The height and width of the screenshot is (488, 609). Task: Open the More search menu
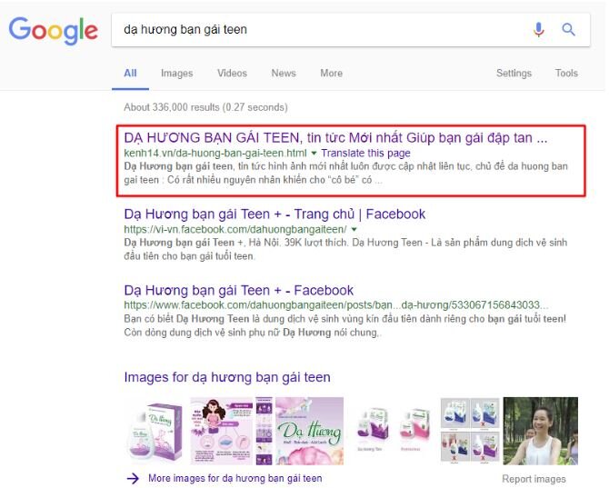tap(331, 73)
